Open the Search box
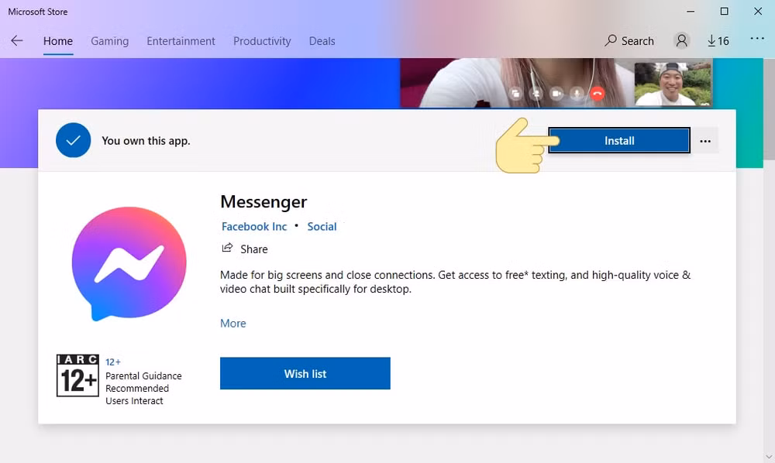The image size is (775, 463). point(629,41)
